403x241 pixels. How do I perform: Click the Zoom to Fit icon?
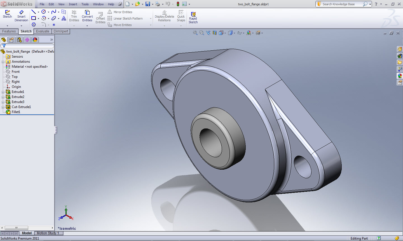pos(195,33)
